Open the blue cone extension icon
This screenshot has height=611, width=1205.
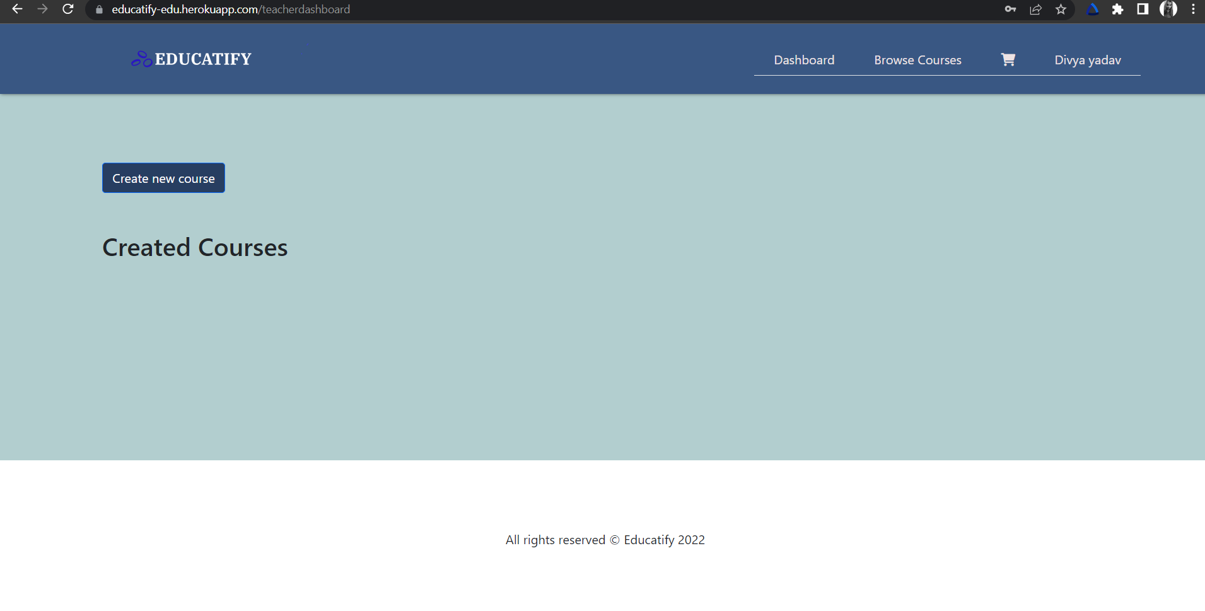coord(1093,9)
